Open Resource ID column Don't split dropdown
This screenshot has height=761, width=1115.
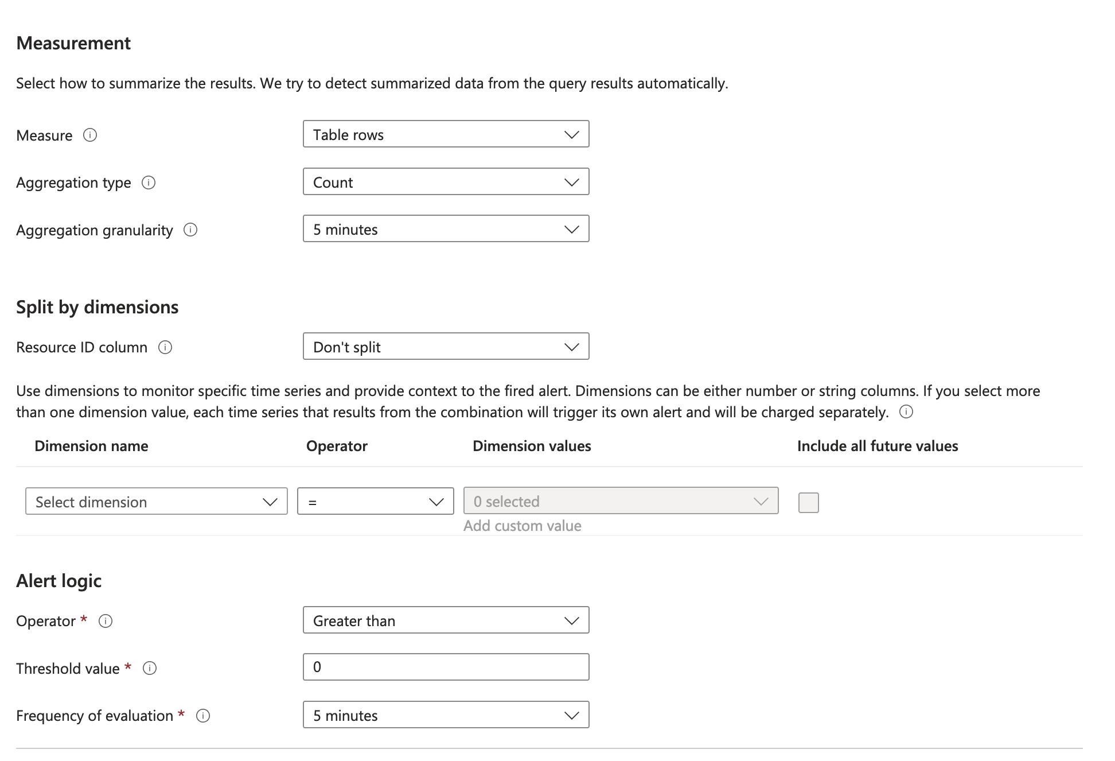[x=446, y=347]
